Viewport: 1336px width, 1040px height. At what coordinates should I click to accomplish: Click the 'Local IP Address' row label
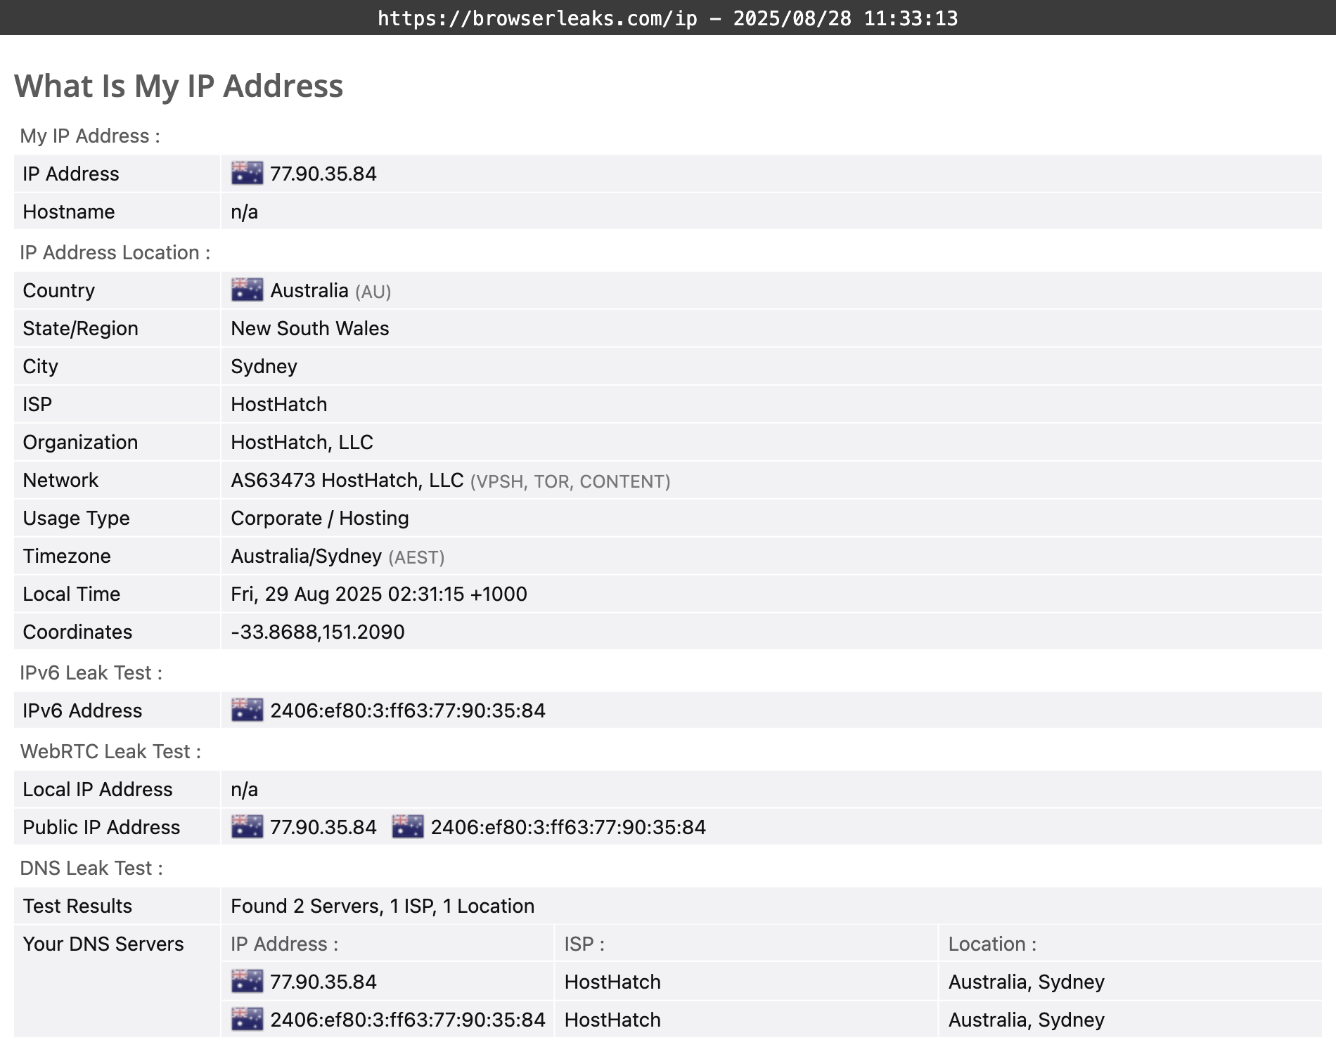click(x=98, y=789)
